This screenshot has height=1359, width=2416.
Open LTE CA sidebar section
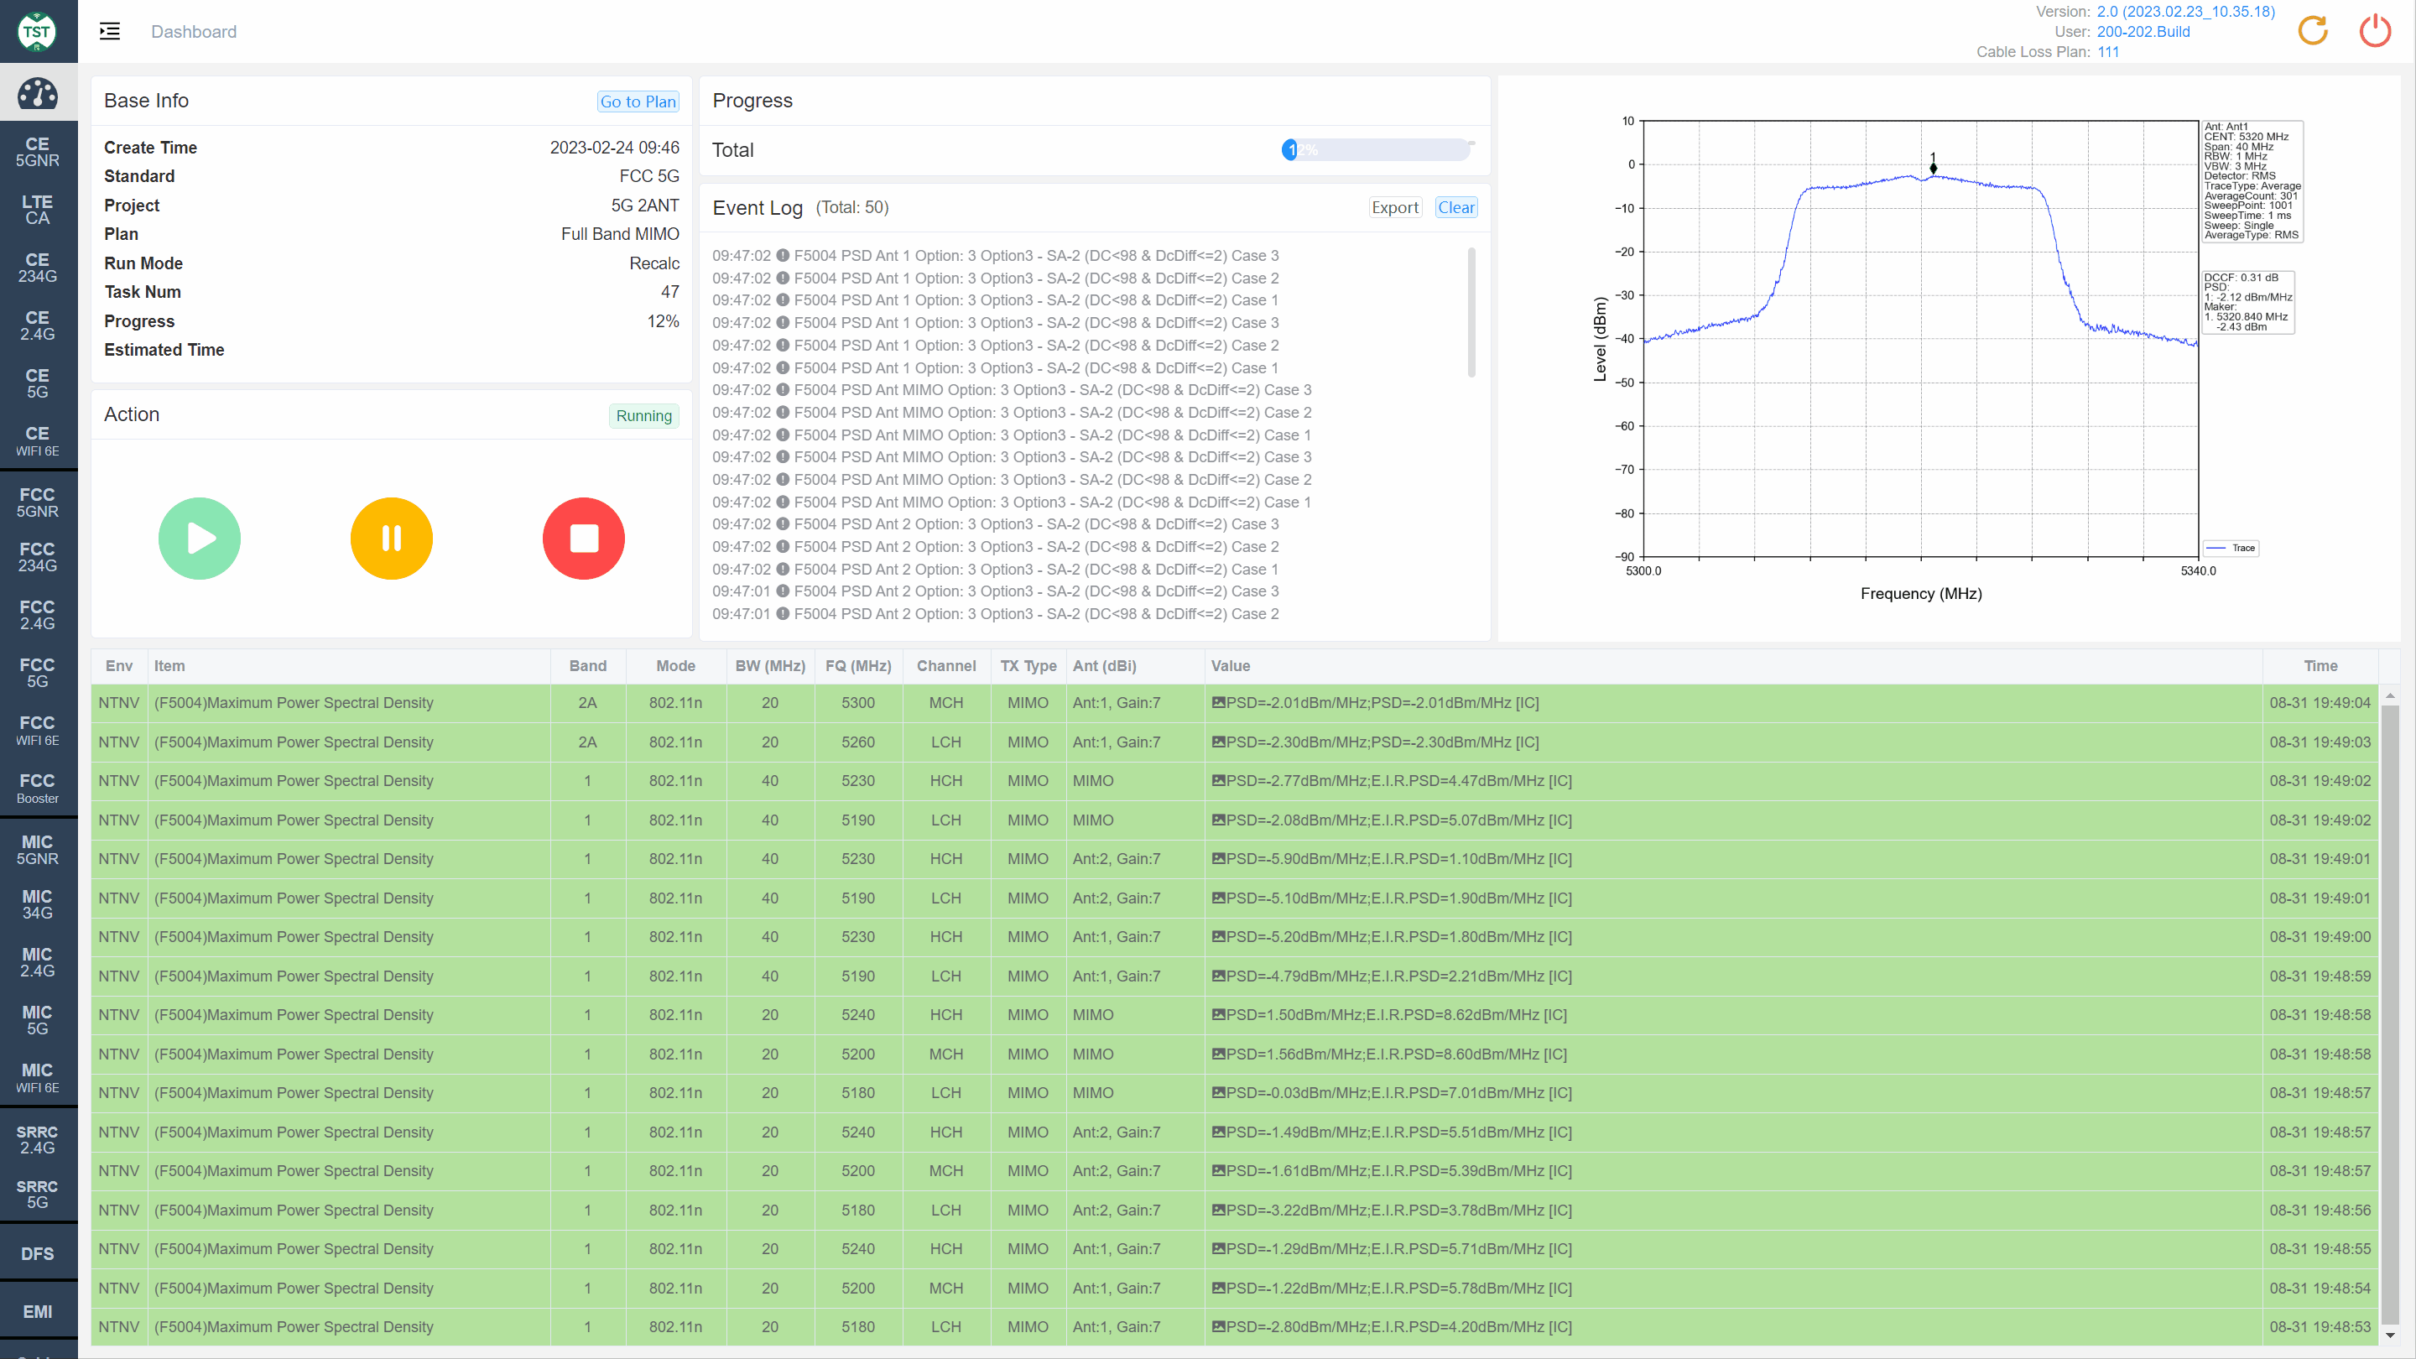(x=38, y=209)
